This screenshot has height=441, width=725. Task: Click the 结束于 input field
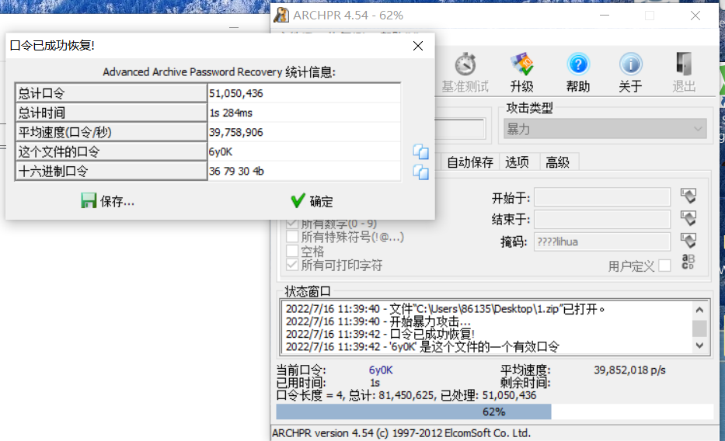(x=602, y=220)
